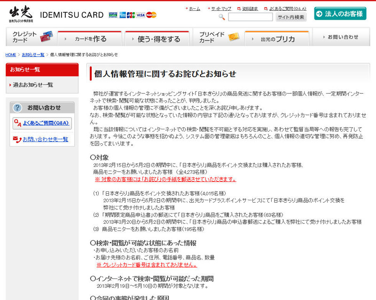376x300 pixels.
Task: Open the カードを作る menu tab
Action: pos(90,39)
